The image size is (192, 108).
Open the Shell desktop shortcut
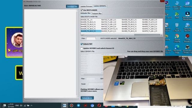coord(177,15)
